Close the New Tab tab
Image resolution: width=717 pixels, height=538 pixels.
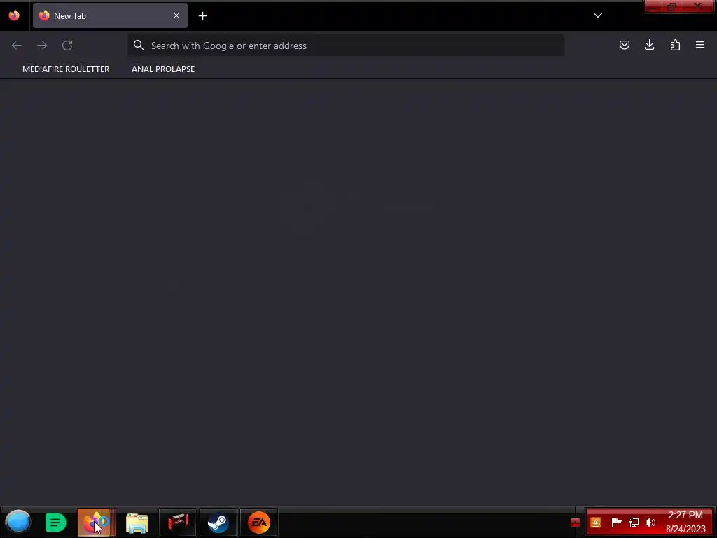176,15
